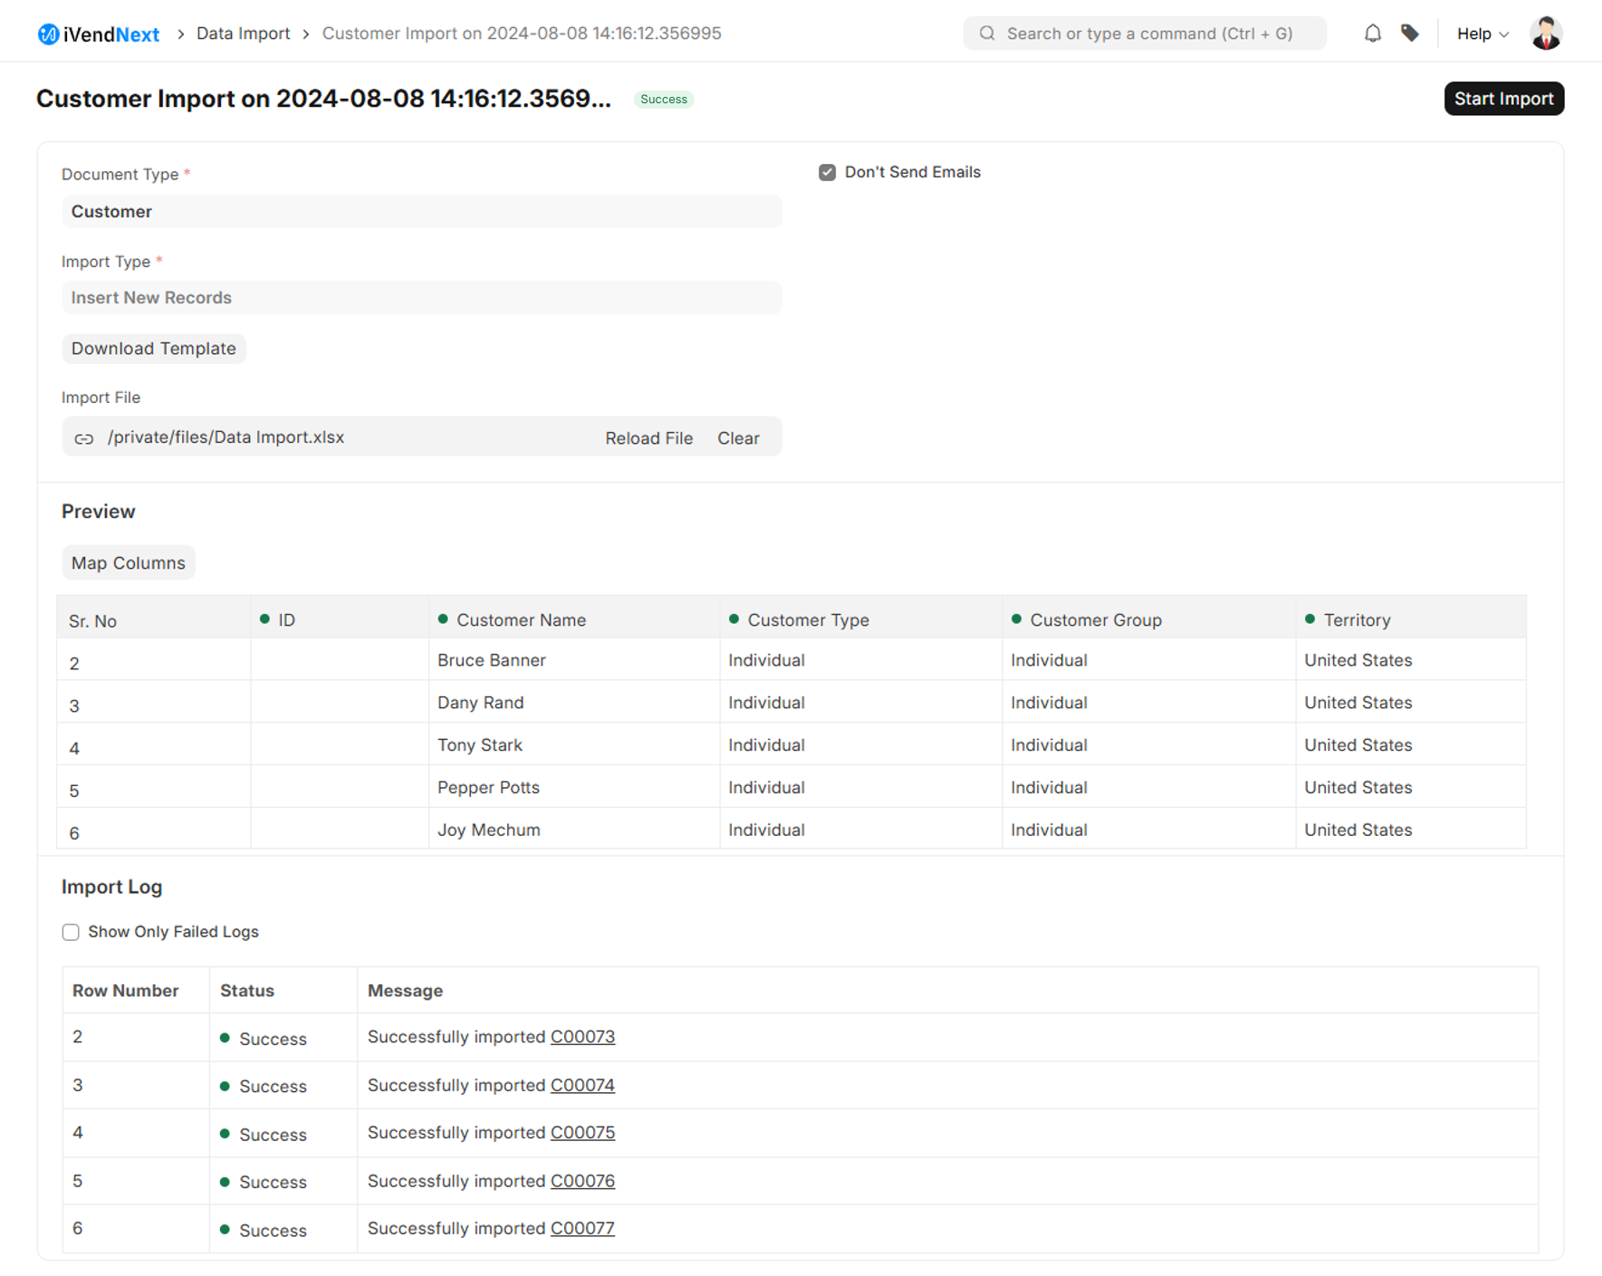Click Success status in log row 2
Image resolution: width=1602 pixels, height=1276 pixels.
[x=264, y=1039]
